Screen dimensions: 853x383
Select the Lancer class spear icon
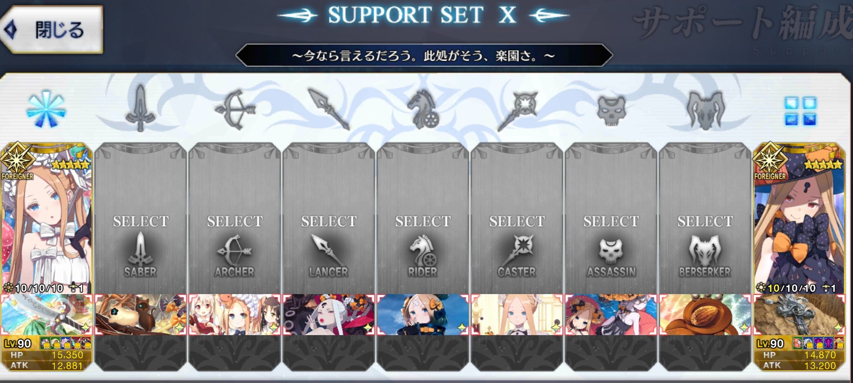click(328, 109)
